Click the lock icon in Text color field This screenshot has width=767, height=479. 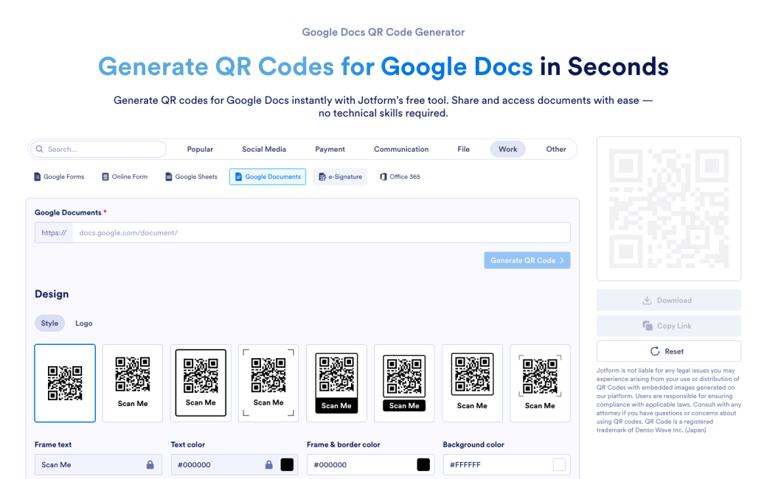(x=268, y=465)
